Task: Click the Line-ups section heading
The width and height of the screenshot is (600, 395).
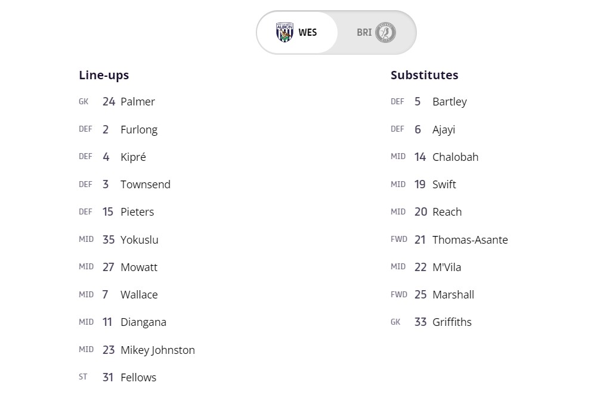Action: (103, 75)
